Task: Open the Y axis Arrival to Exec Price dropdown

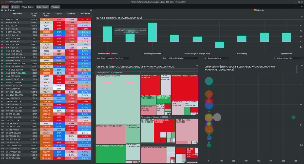Action: 289,58
